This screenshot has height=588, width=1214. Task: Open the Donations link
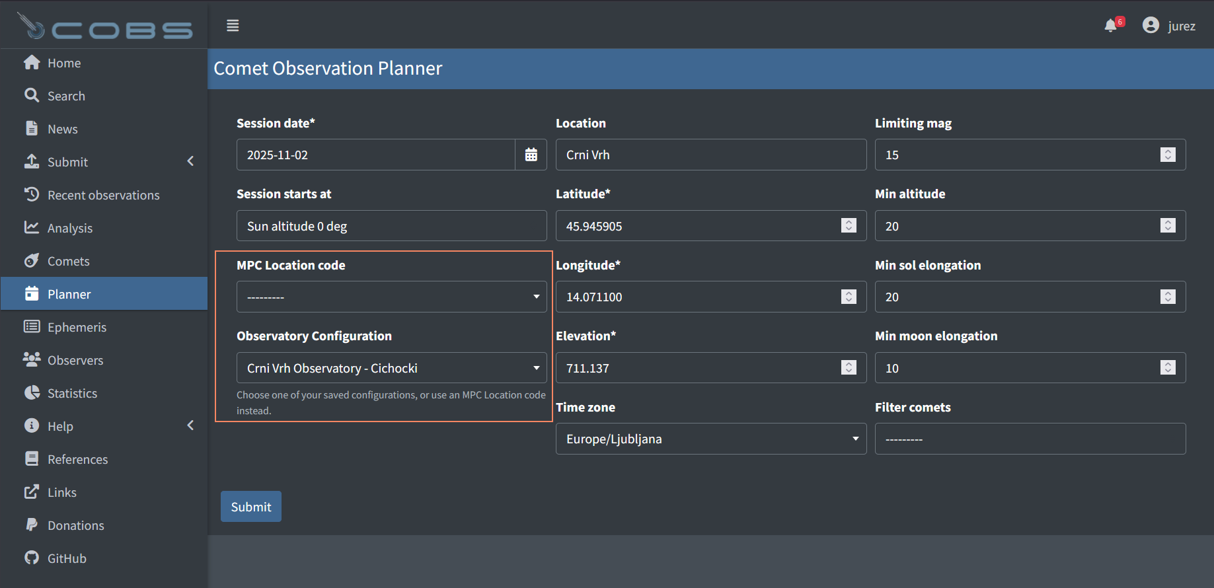coord(75,525)
